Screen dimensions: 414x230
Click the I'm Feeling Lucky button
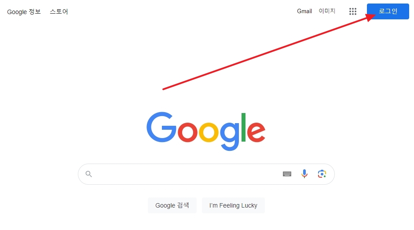(233, 205)
